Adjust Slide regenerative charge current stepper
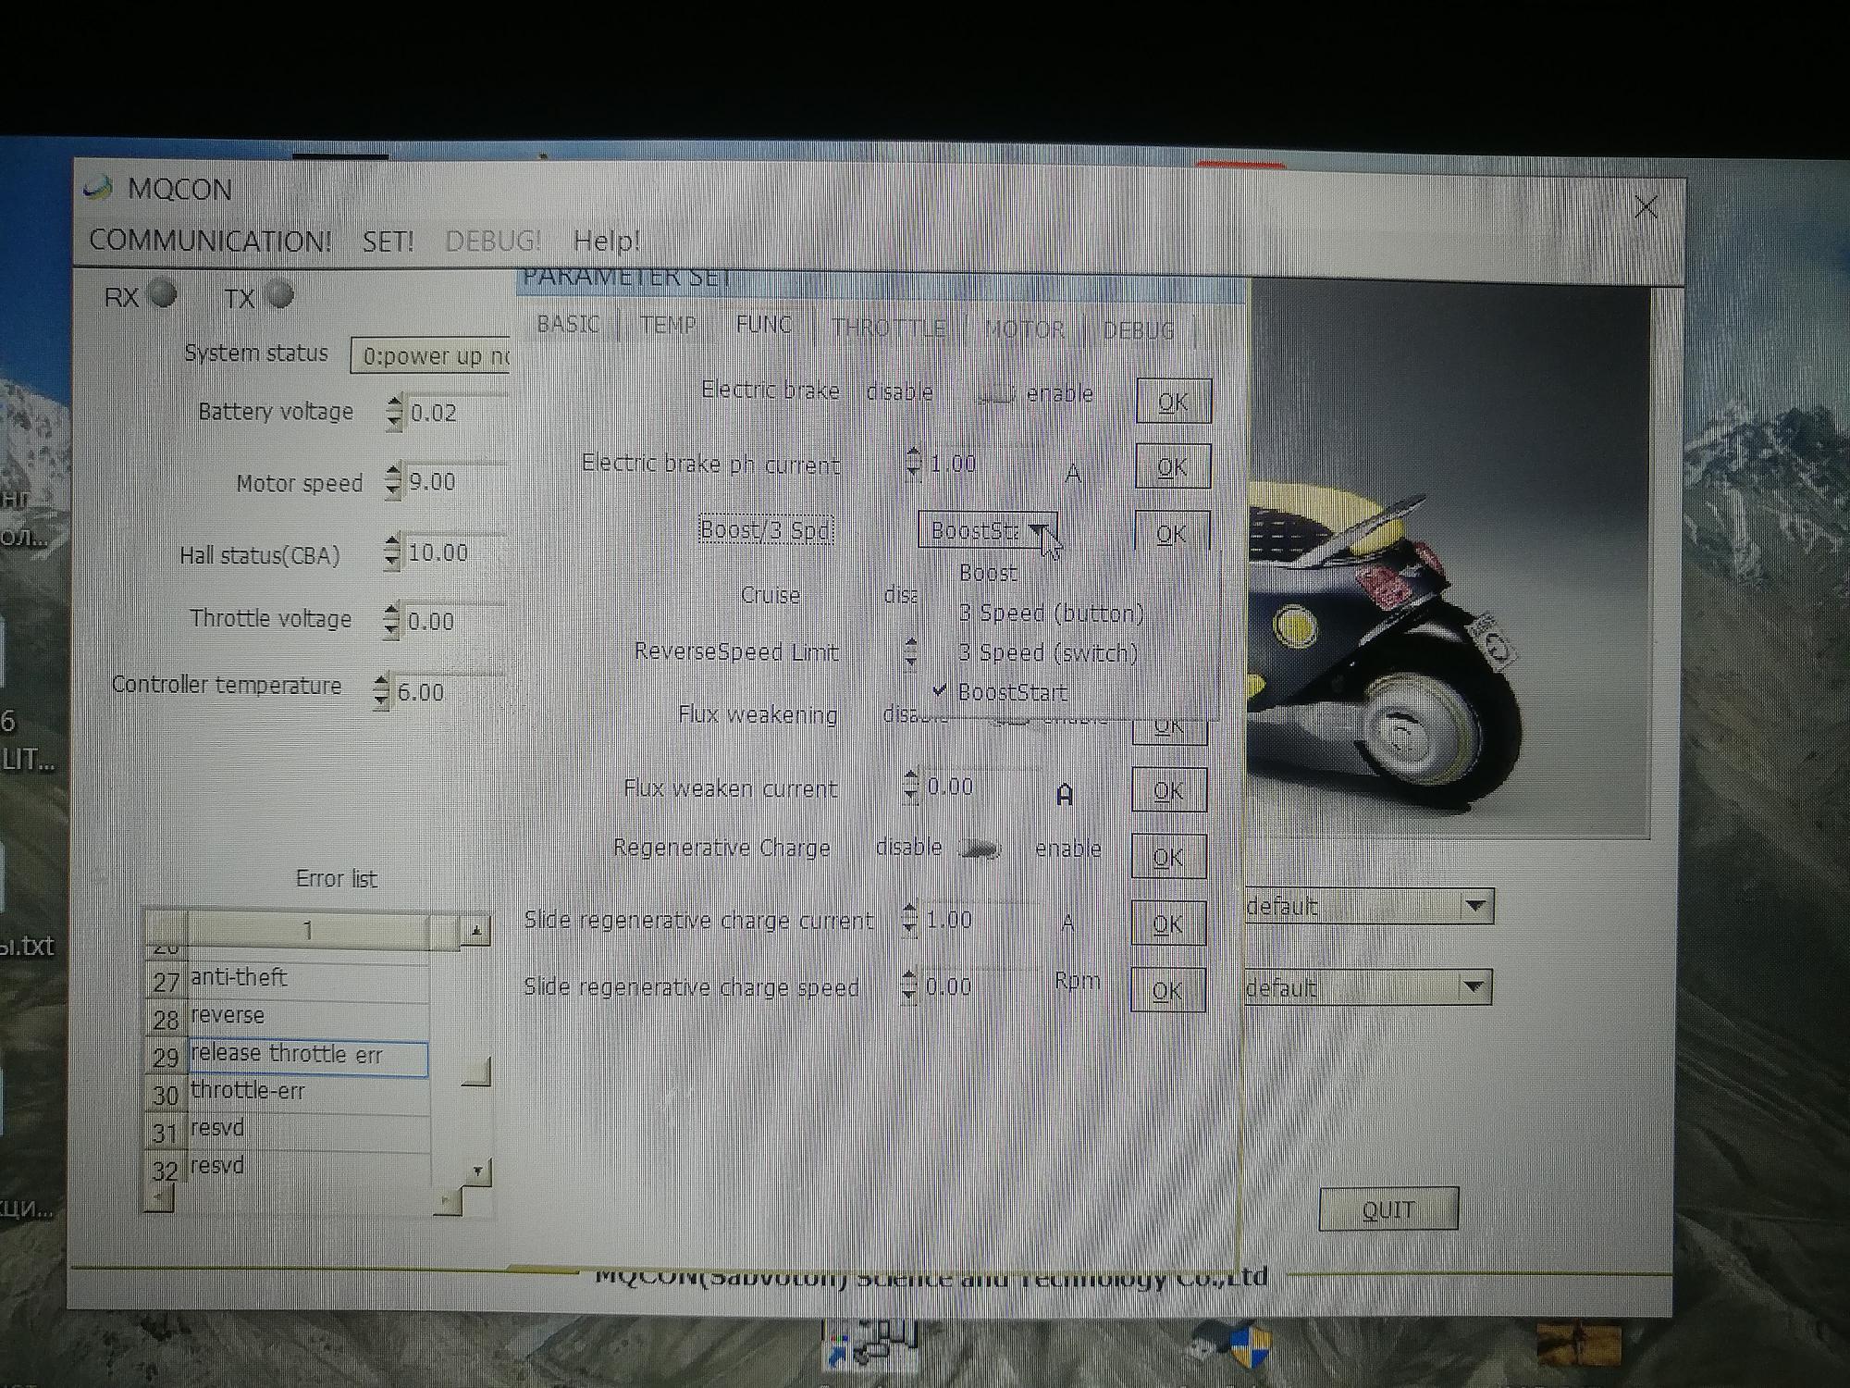The image size is (1850, 1388). tap(910, 920)
